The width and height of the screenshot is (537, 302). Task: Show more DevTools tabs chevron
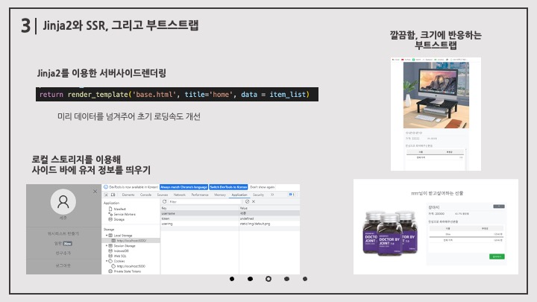(x=272, y=195)
